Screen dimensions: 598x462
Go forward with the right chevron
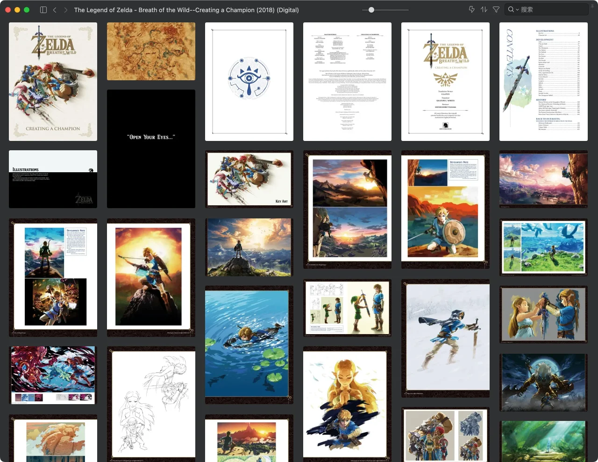point(65,10)
